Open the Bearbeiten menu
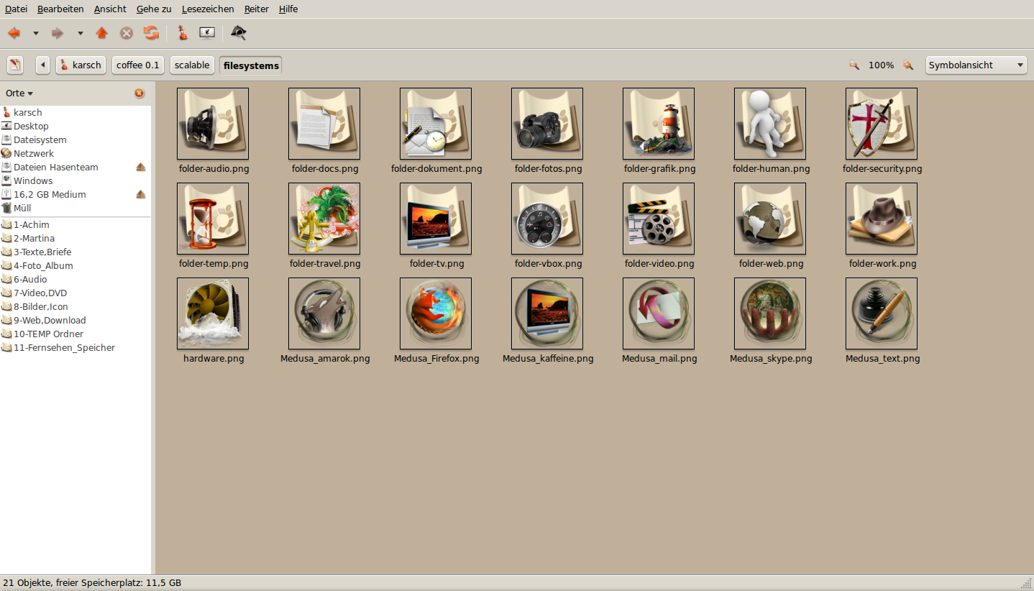This screenshot has width=1034, height=591. pyautogui.click(x=60, y=9)
